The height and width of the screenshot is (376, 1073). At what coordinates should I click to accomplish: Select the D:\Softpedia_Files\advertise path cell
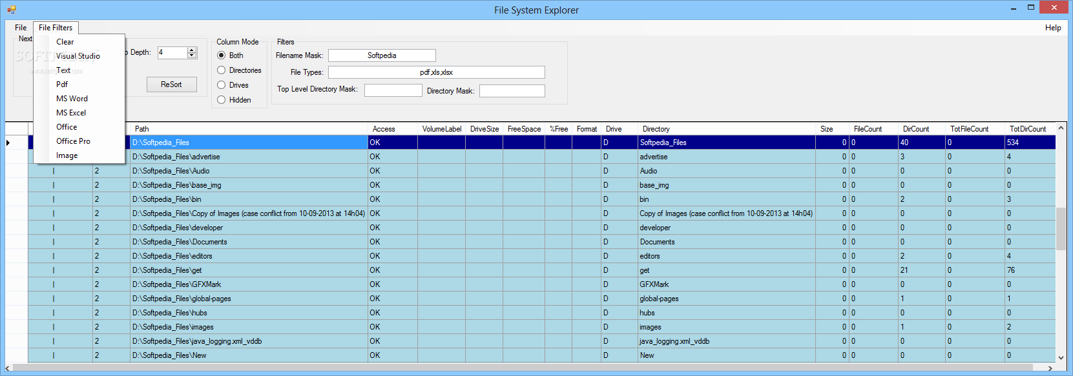pos(249,157)
